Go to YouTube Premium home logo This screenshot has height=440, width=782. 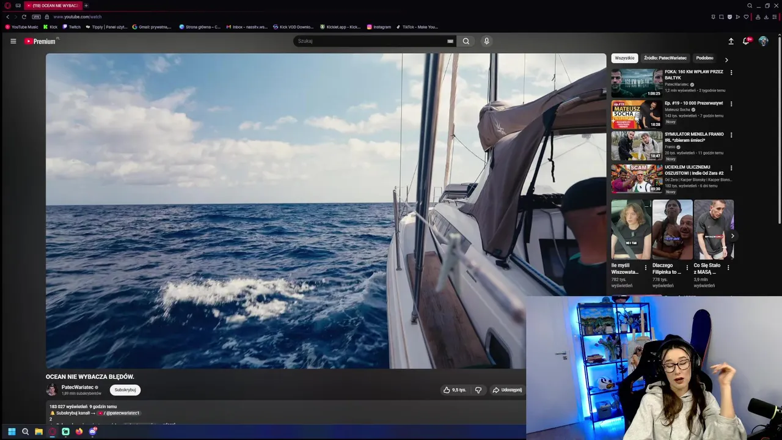coord(40,41)
